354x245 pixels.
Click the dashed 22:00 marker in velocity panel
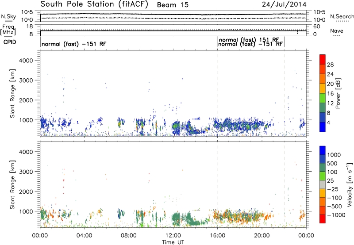(284, 184)
